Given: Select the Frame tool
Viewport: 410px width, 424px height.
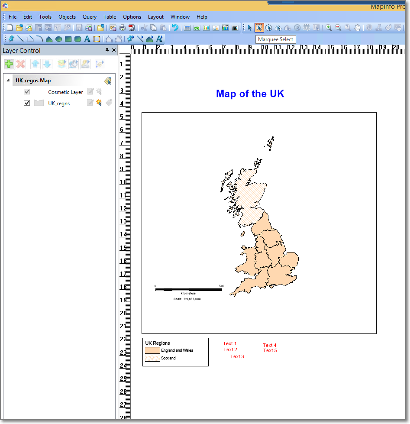Looking at the screenshot, I should 97,39.
